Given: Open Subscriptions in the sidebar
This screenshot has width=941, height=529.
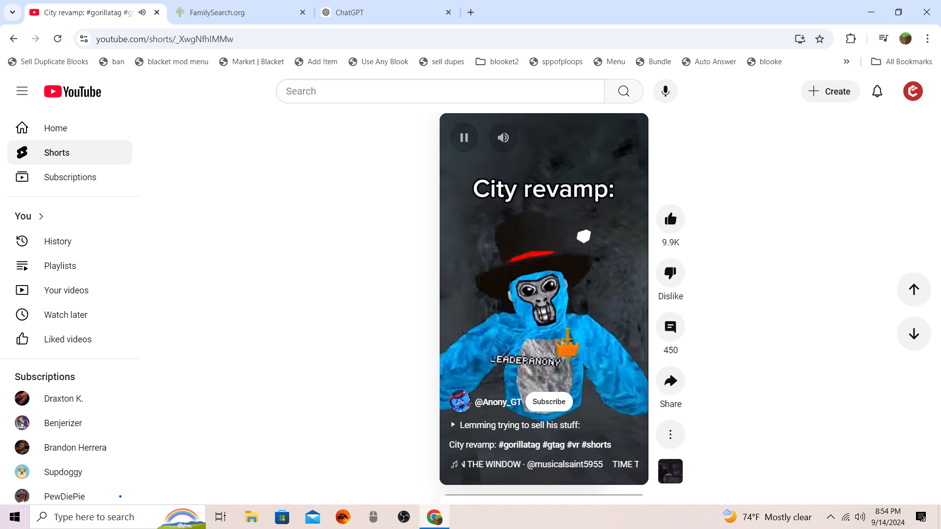Looking at the screenshot, I should (70, 177).
